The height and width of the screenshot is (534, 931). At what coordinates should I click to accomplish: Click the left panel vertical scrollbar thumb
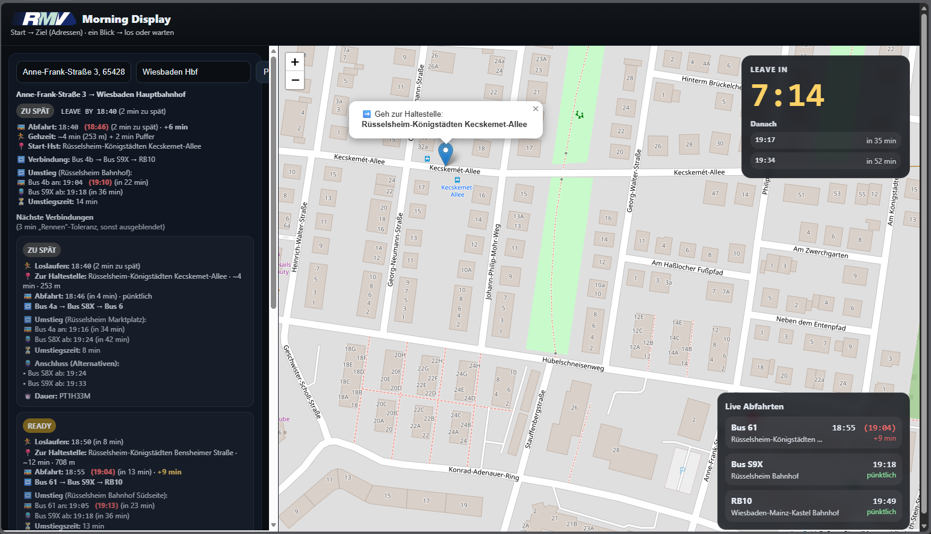(273, 181)
